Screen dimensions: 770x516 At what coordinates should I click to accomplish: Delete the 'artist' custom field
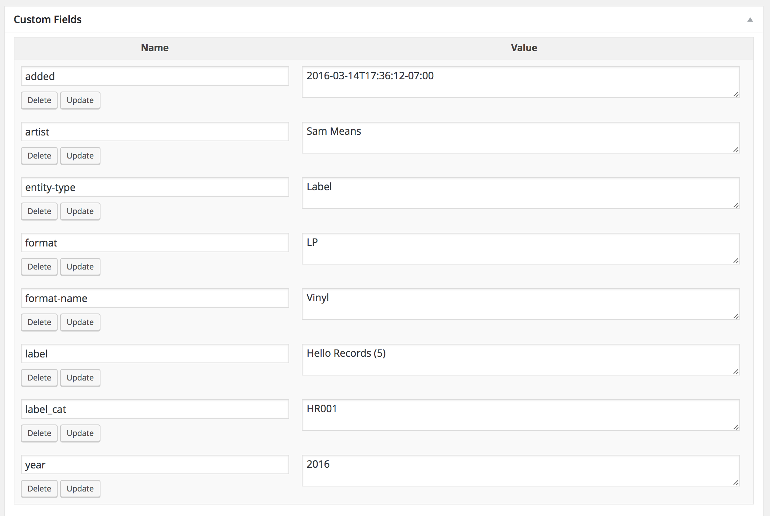[39, 156]
